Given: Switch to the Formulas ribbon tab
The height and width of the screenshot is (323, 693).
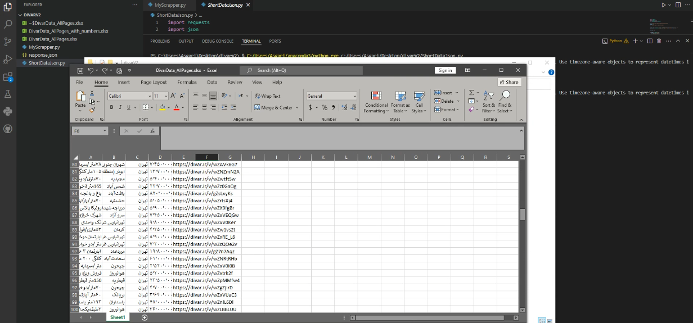Looking at the screenshot, I should tap(187, 82).
